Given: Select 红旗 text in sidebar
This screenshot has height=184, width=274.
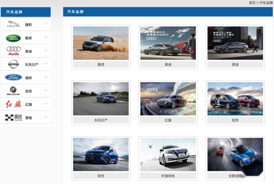Looking at the screenshot, I should (x=29, y=105).
